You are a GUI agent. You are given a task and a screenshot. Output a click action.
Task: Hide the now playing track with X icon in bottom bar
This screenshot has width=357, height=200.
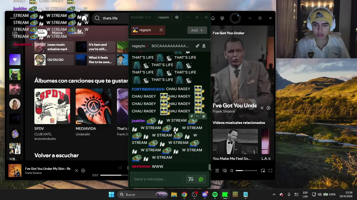point(76,171)
